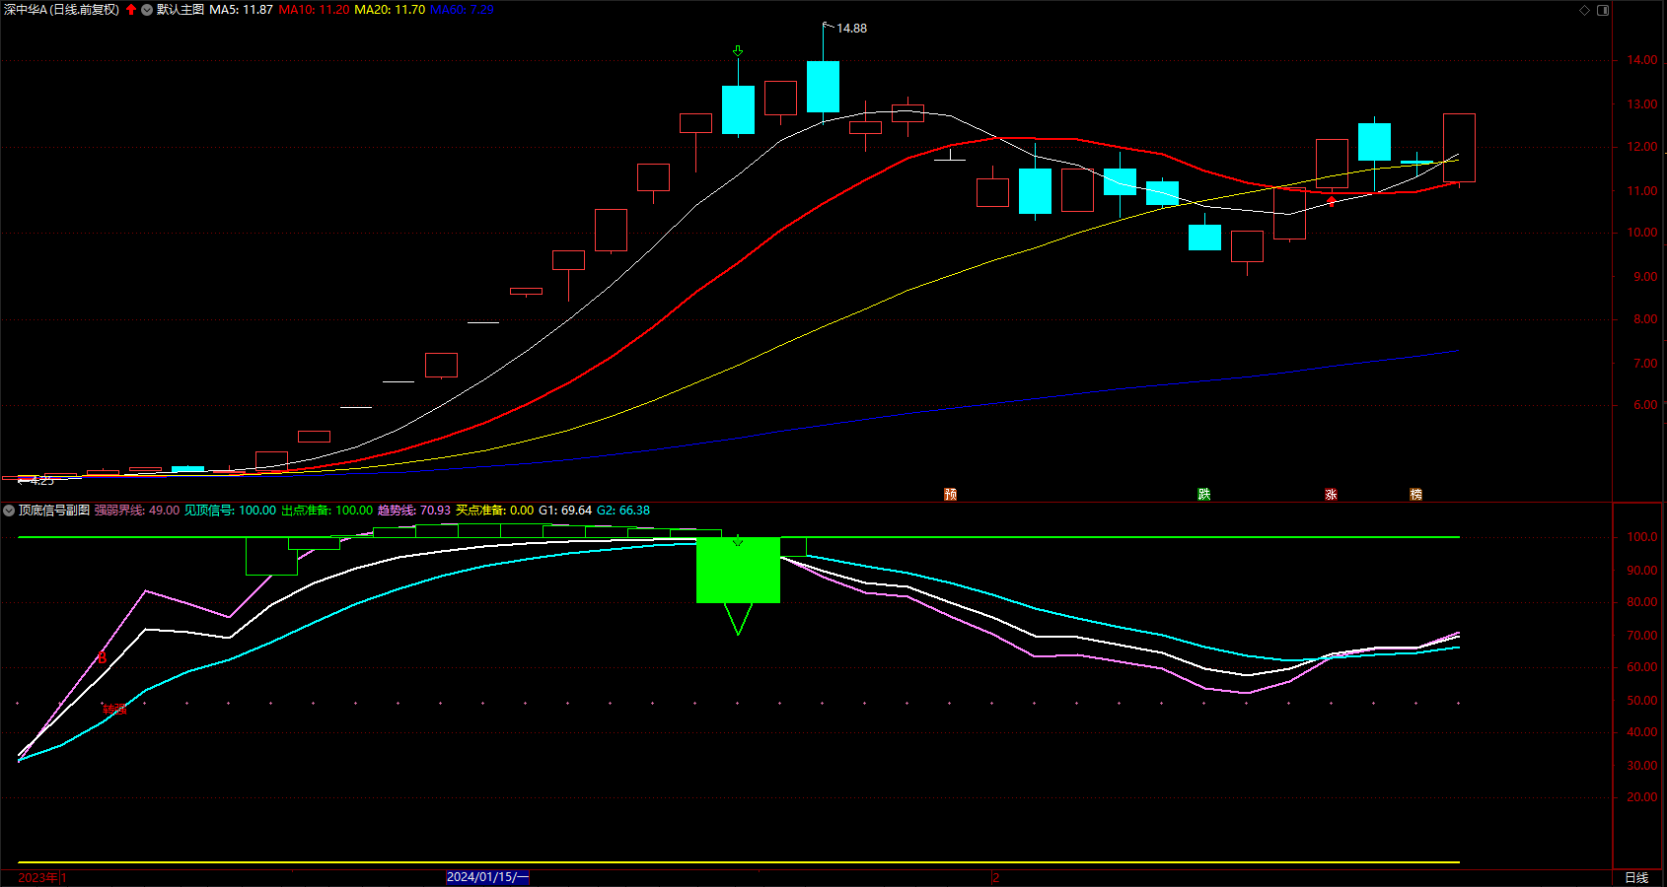Select the MA10: 11.20 indicator readout
The height and width of the screenshot is (887, 1667).
click(314, 10)
